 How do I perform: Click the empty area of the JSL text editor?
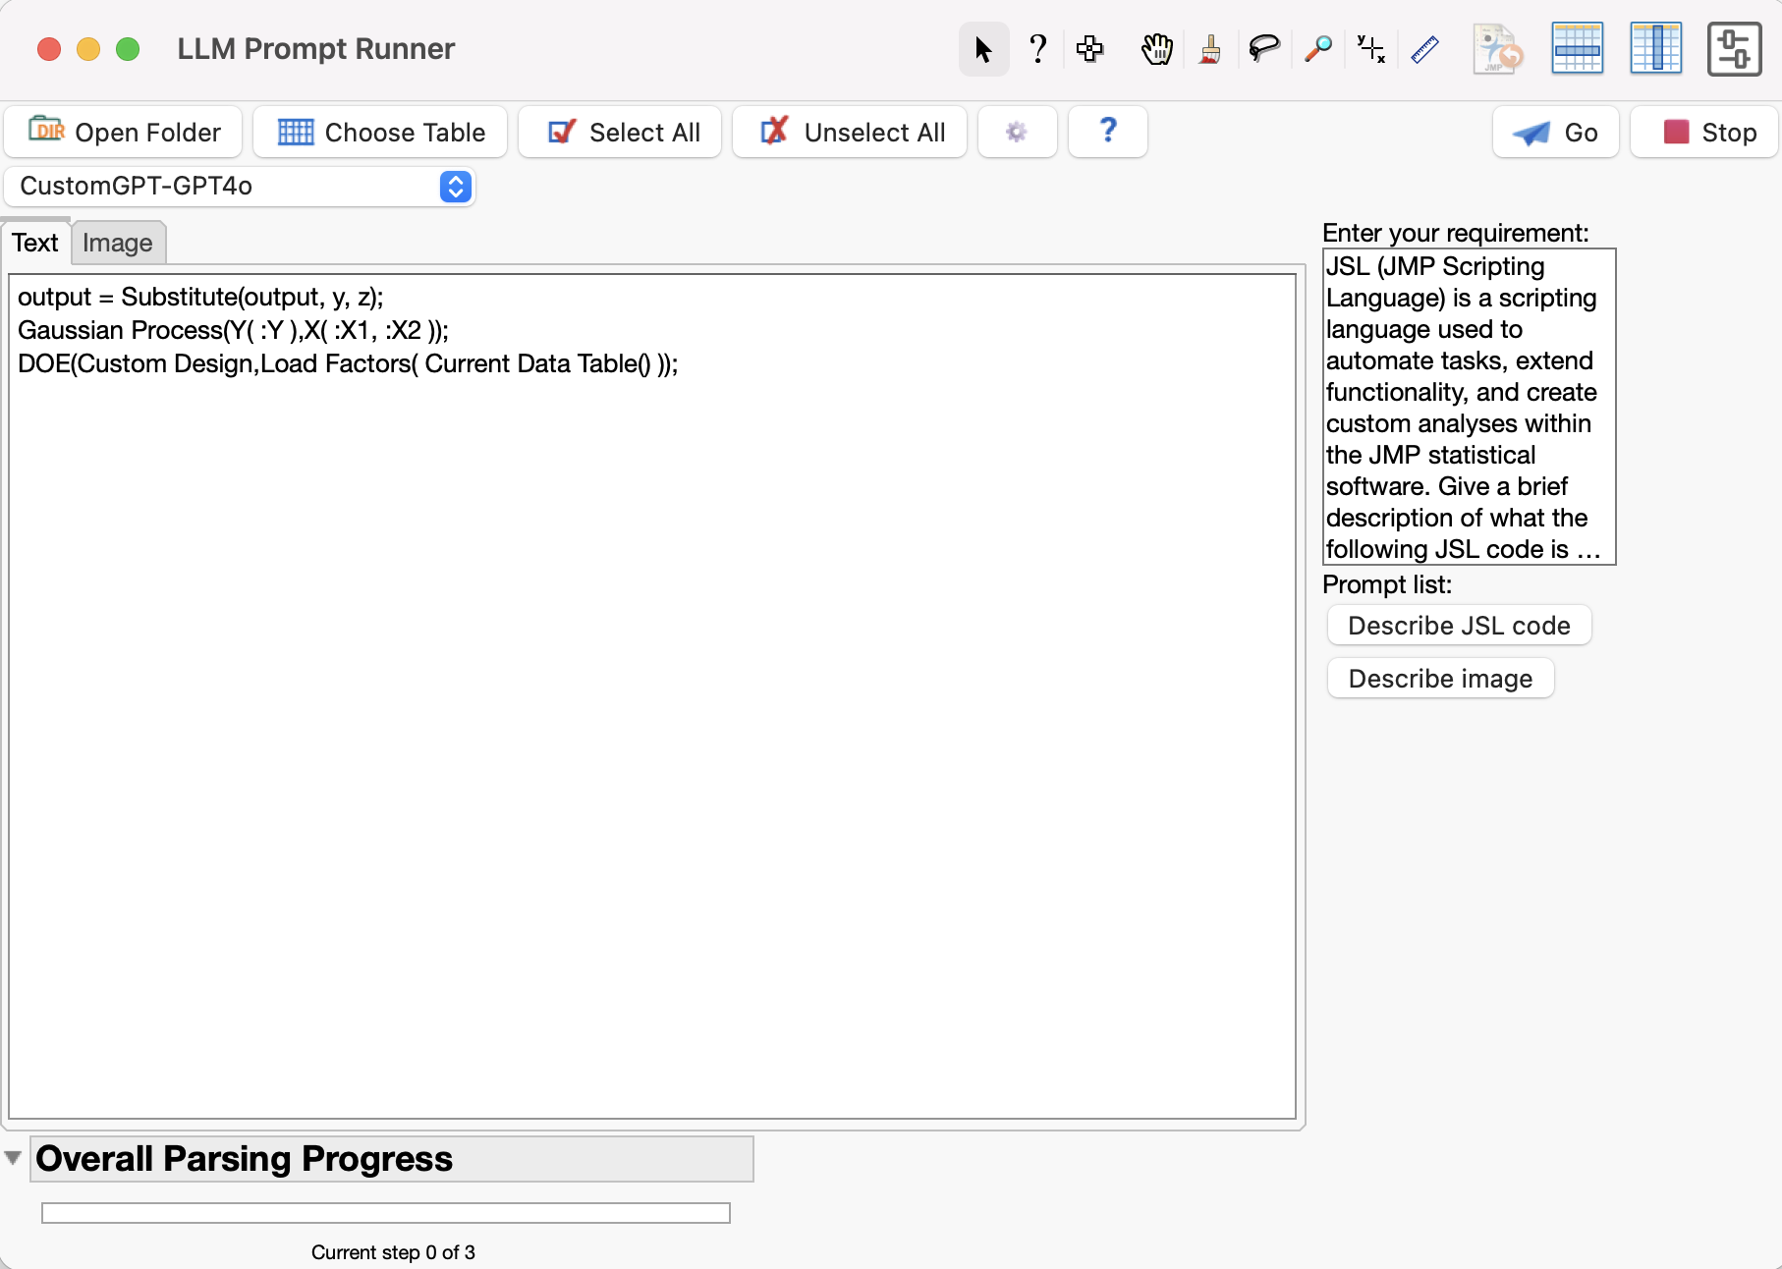[x=652, y=746]
